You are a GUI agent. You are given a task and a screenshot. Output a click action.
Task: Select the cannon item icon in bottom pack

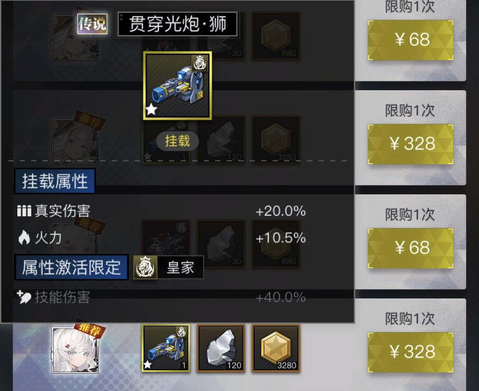point(166,348)
